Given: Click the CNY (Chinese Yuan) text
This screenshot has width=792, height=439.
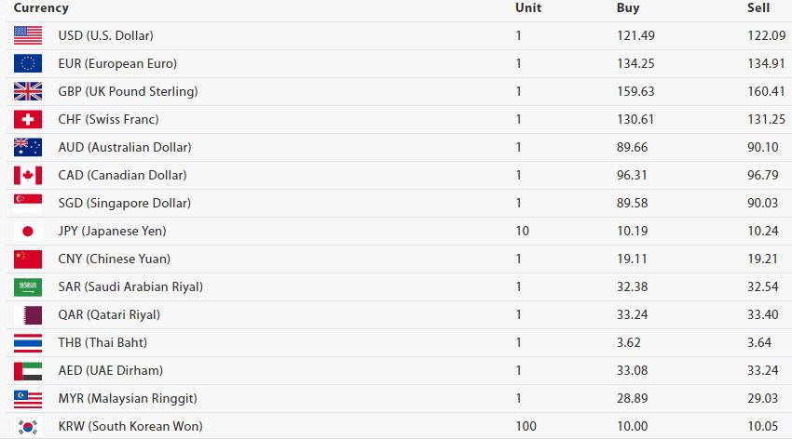Looking at the screenshot, I should click(115, 259).
